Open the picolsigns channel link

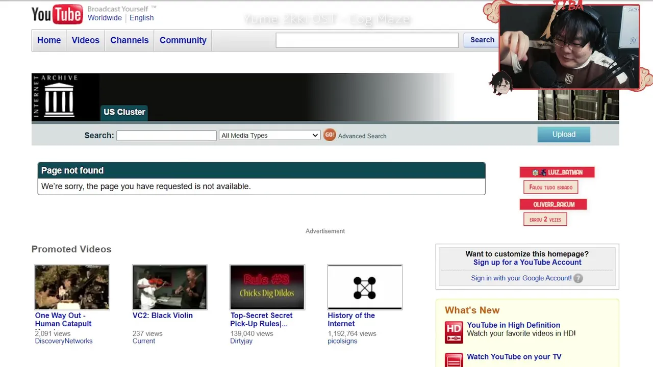(342, 341)
